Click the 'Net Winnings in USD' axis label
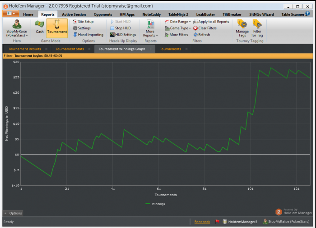This screenshot has width=316, height=228. coord(6,123)
